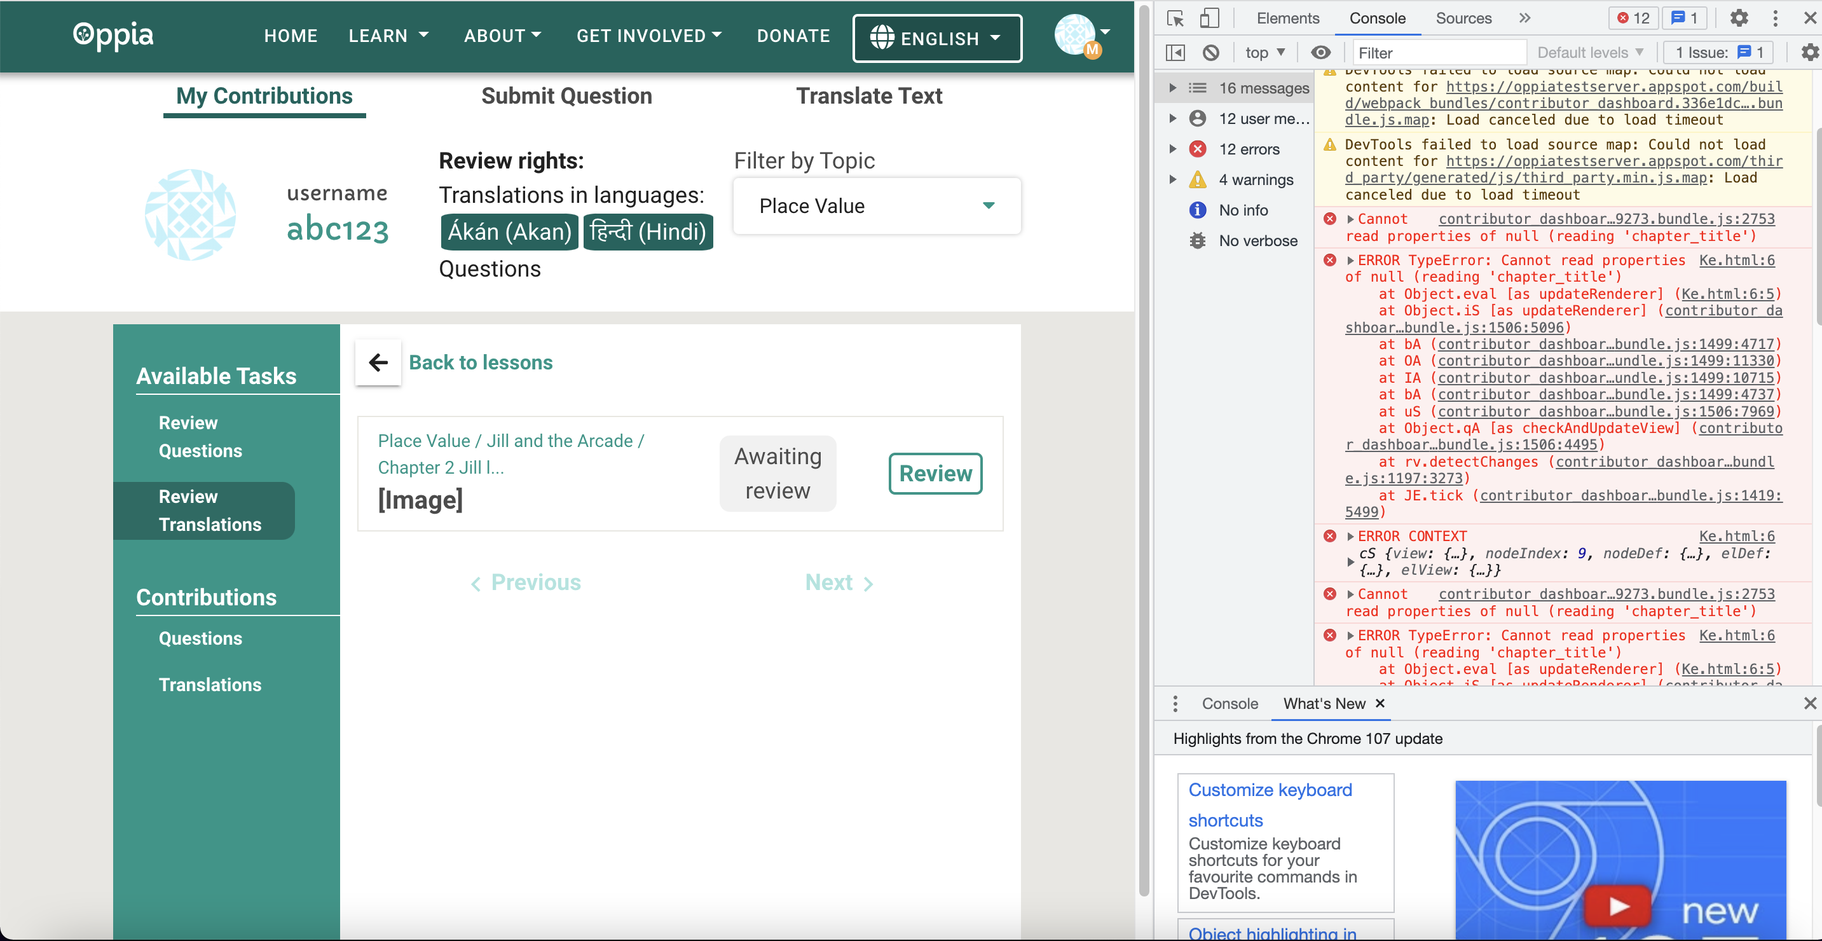Click the 12 errors counter icon
The image size is (1822, 941).
1633,18
